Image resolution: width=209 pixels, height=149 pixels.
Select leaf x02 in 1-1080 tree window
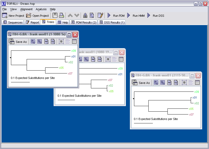coord(71,62)
